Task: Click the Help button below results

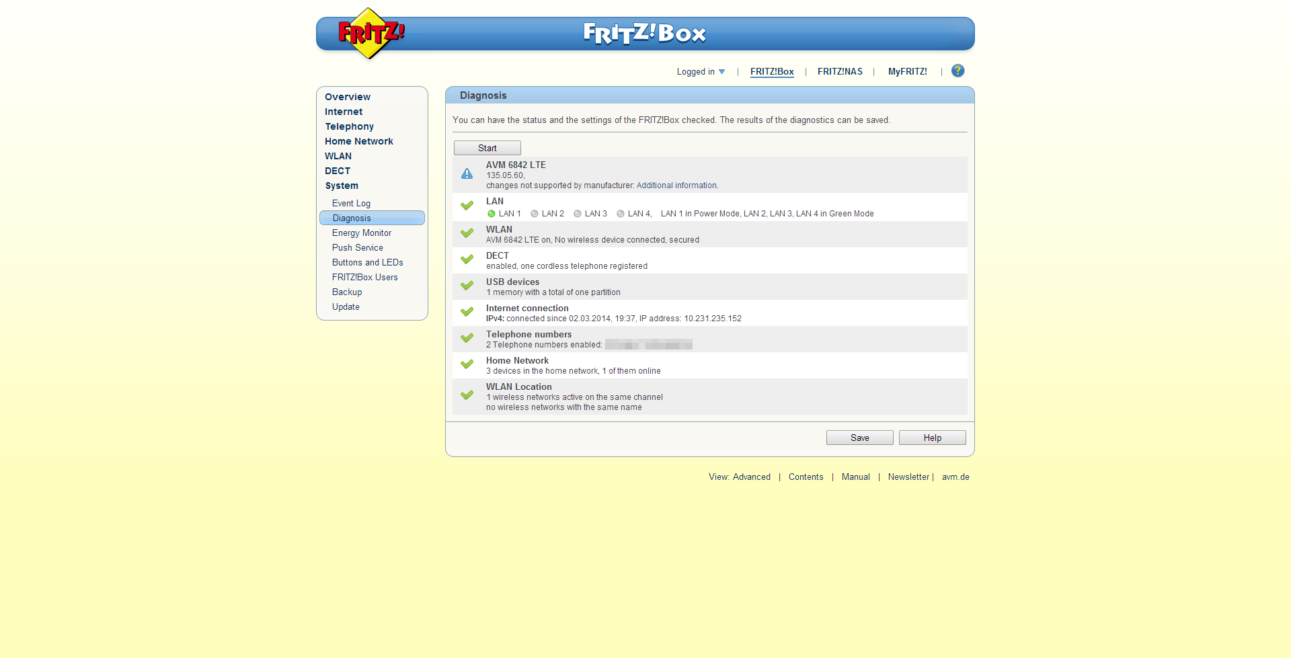Action: coord(933,438)
